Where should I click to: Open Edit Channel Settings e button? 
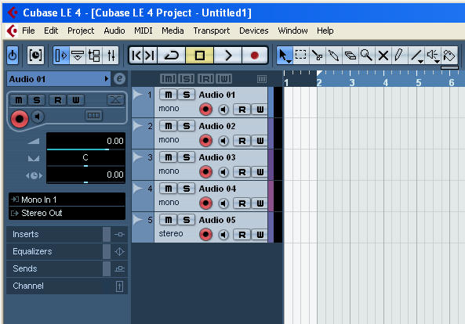click(x=119, y=79)
